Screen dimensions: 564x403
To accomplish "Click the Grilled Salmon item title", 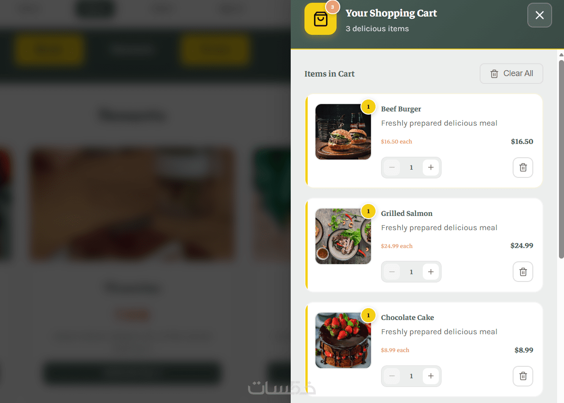I will (407, 214).
